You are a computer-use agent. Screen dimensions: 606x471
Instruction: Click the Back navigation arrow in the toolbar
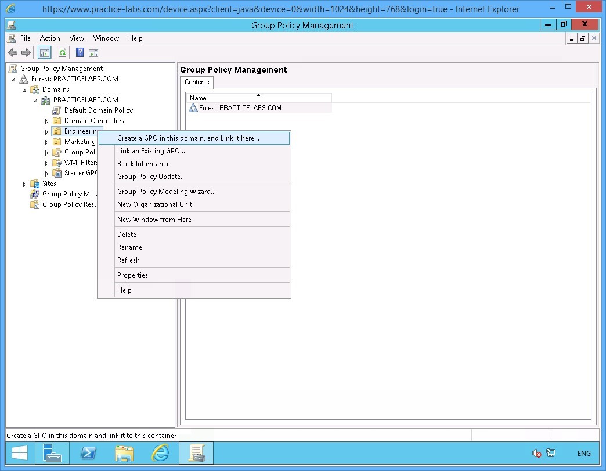coord(12,52)
